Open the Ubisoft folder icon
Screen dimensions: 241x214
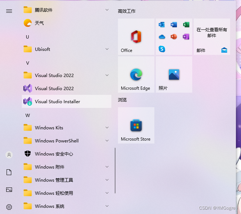[28, 49]
